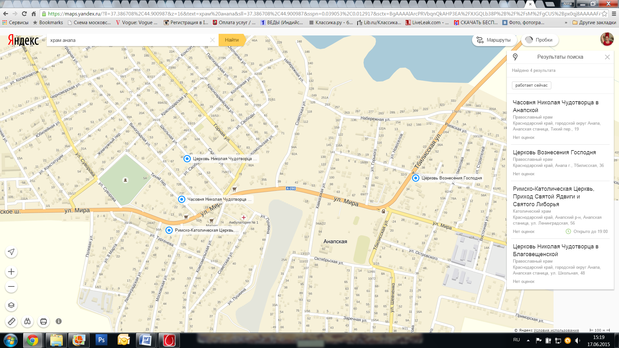The height and width of the screenshot is (348, 619).
Task: Click the Яндекс logo
Action: coord(23,40)
